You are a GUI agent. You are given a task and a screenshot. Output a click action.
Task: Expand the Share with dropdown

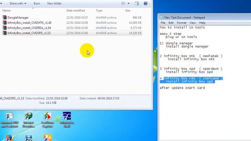pyautogui.click(x=18, y=4)
